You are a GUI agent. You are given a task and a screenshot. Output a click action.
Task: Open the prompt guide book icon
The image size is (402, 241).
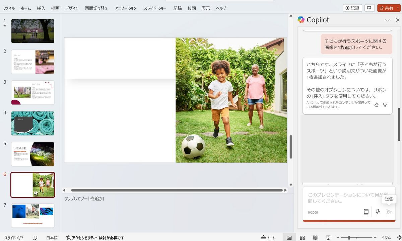coord(366,212)
